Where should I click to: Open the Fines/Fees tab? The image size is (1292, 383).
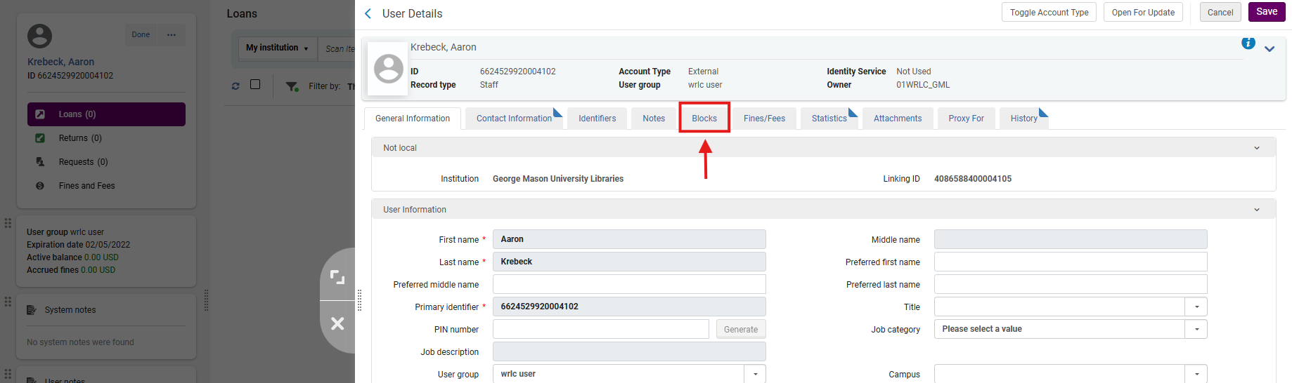(x=764, y=119)
